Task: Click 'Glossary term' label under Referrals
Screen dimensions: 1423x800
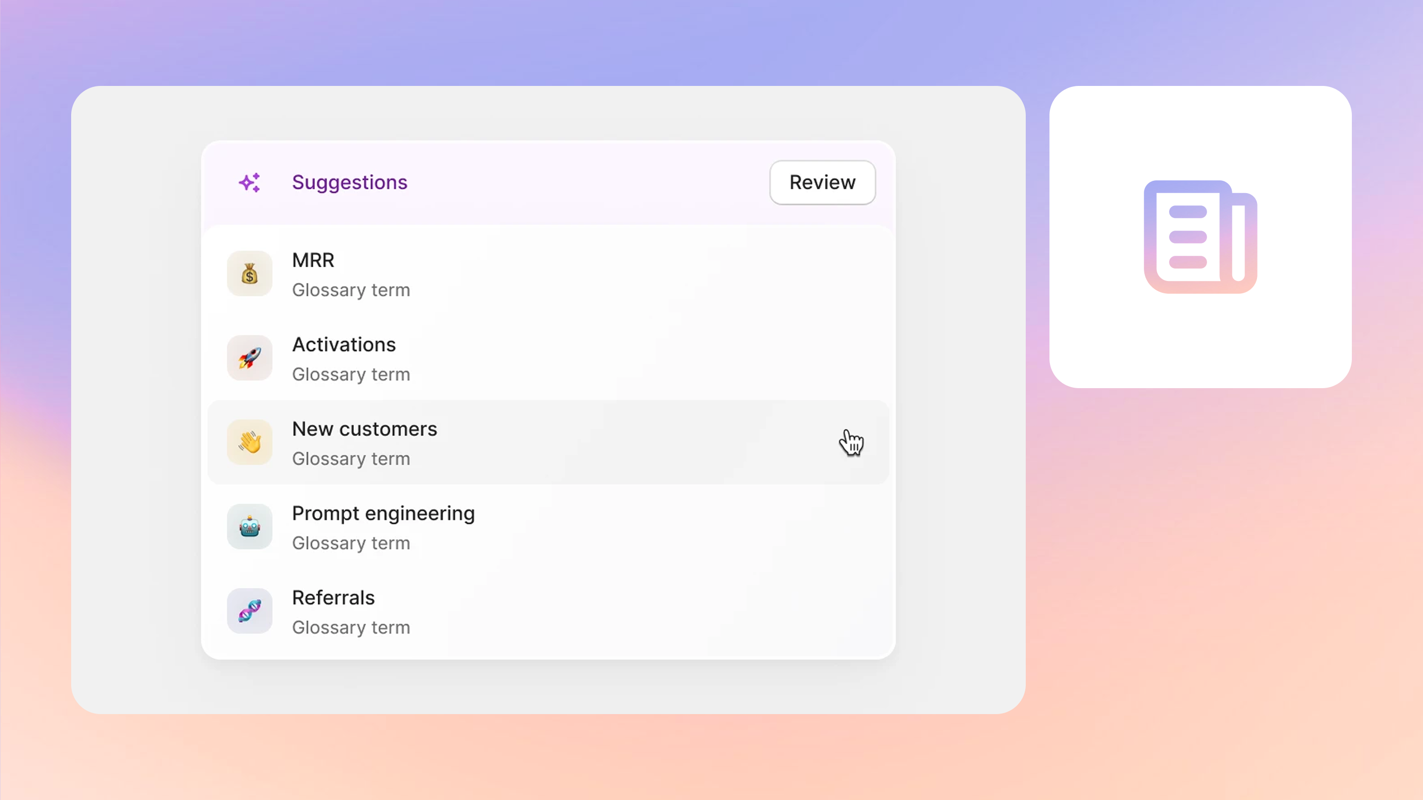Action: point(351,628)
